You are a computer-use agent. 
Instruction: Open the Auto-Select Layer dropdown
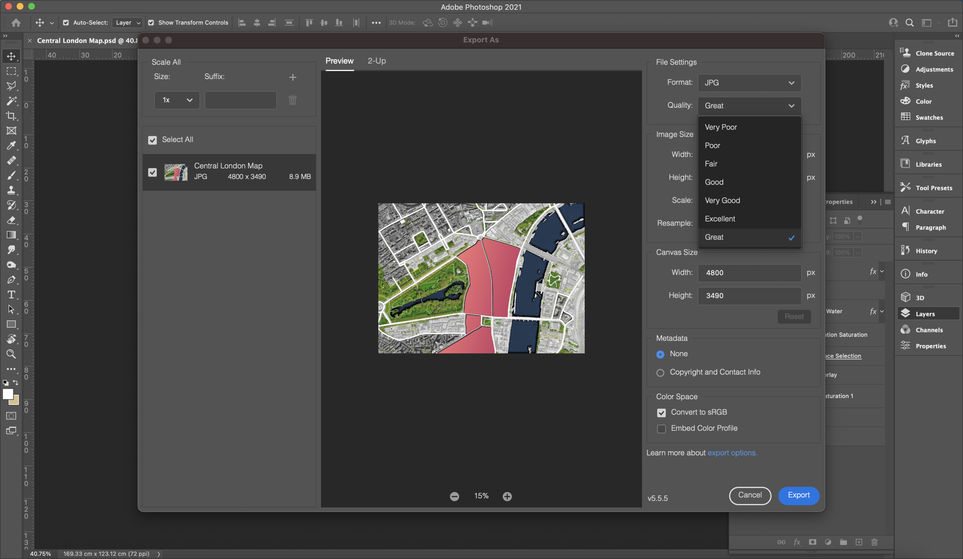pyautogui.click(x=128, y=23)
